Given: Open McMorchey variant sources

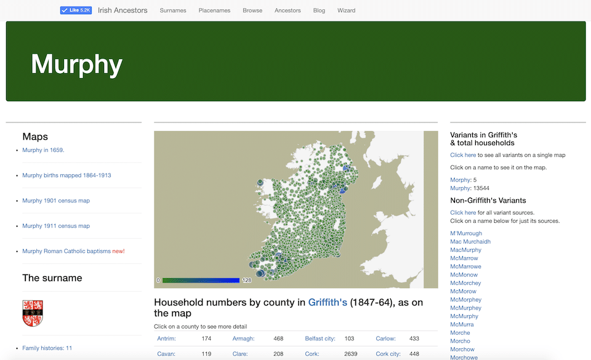Looking at the screenshot, I should click(x=465, y=283).
